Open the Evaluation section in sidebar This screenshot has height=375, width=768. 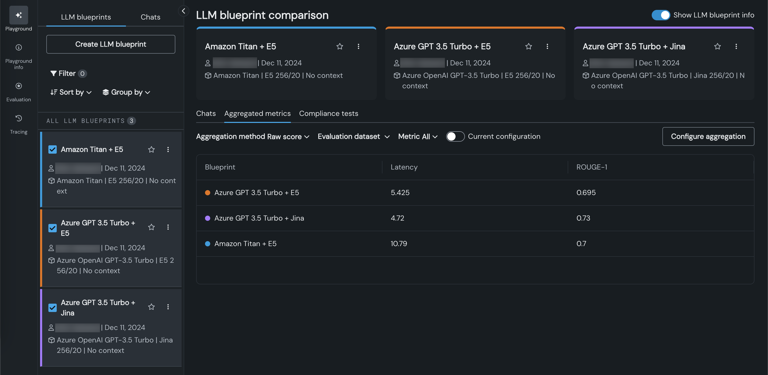[x=18, y=86]
